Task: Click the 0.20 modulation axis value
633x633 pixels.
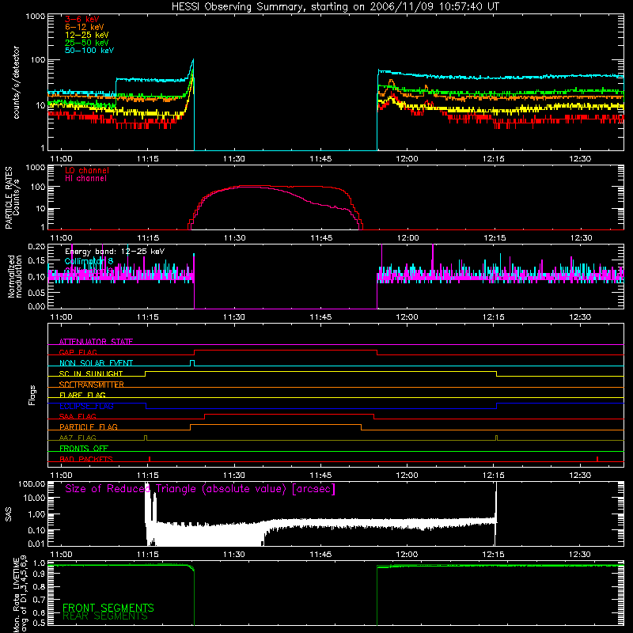Action: point(36,247)
